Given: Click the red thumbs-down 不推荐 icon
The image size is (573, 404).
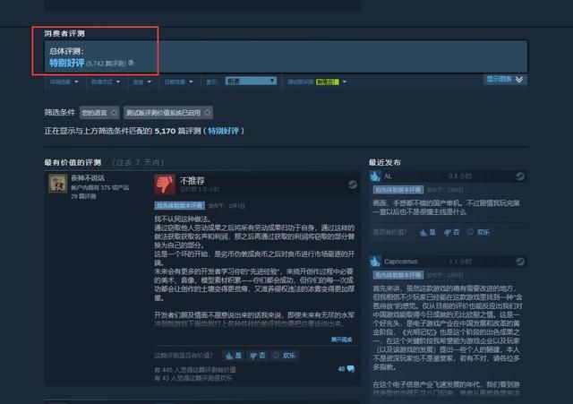Looking at the screenshot, I should click(x=165, y=184).
